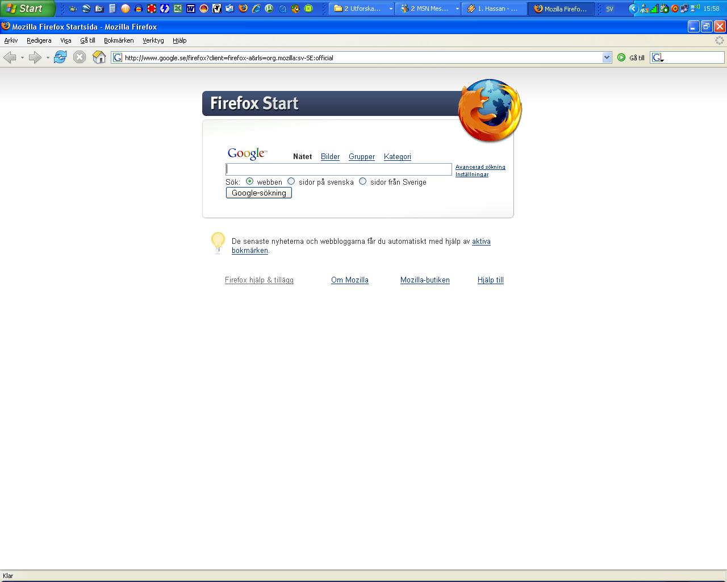Launch Excel from quick launch bar
Image resolution: width=727 pixels, height=582 pixels.
(177, 9)
